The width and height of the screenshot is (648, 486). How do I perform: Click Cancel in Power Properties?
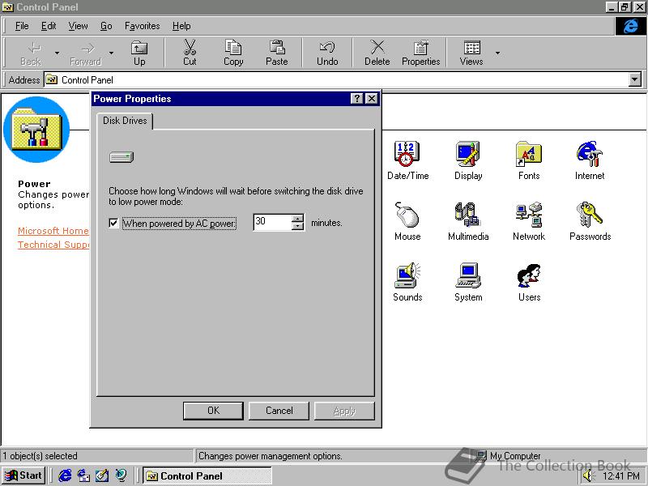click(279, 411)
